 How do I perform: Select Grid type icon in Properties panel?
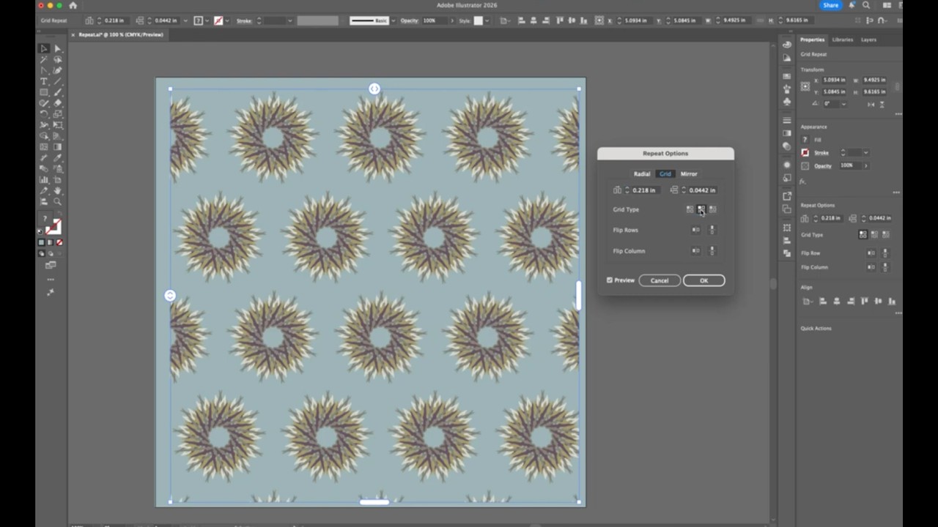point(863,234)
